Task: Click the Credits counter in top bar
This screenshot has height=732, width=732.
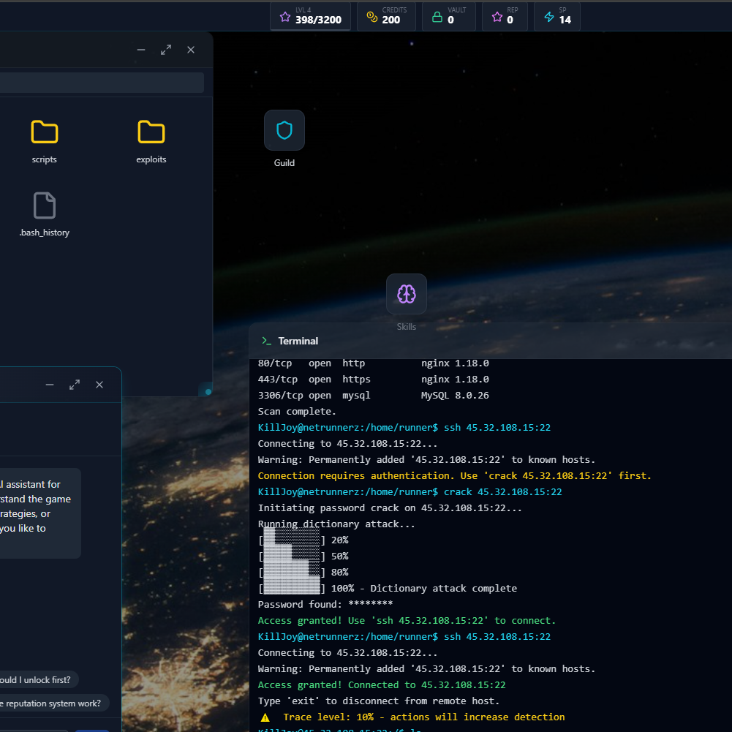Action: click(x=385, y=16)
